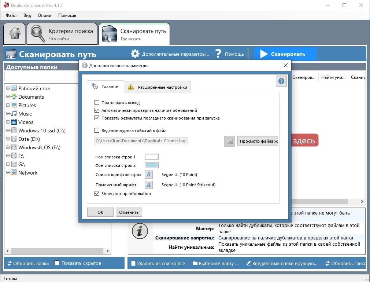Expand the Pictures tree node

[x=8, y=105]
